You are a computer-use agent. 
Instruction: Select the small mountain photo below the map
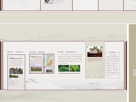coord(49,70)
